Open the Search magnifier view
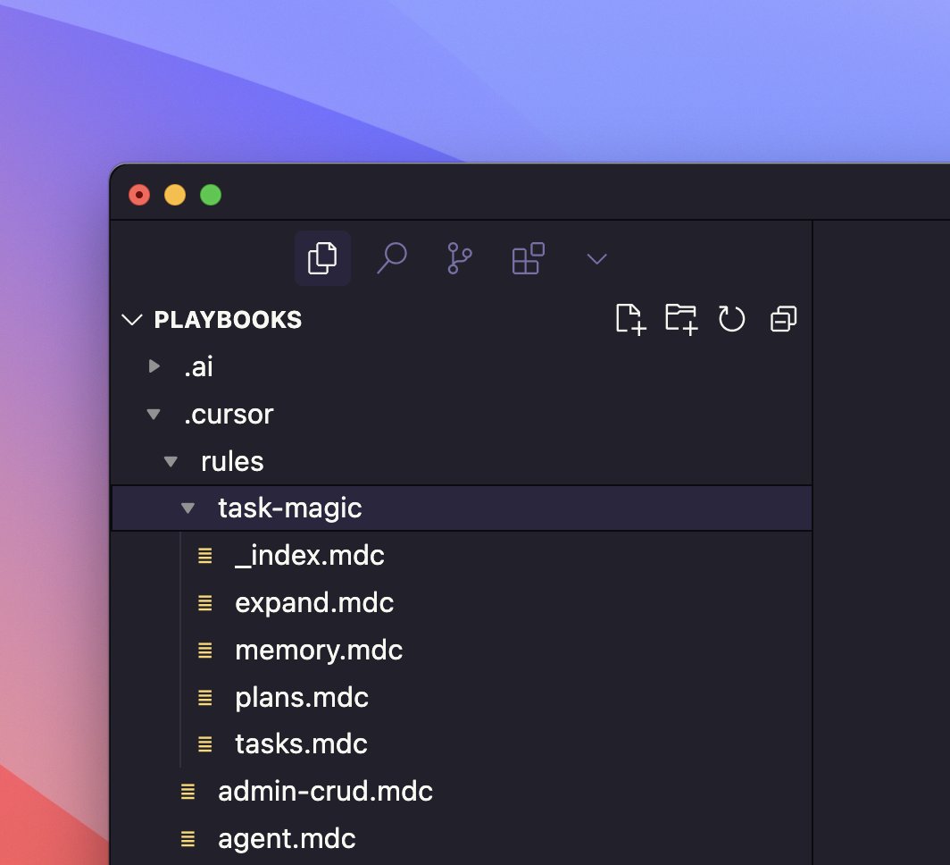This screenshot has width=950, height=865. point(392,258)
